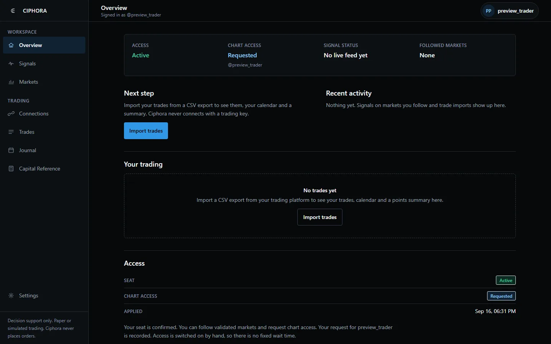
Task: Click the outlined Import trades button
Action: 320,217
